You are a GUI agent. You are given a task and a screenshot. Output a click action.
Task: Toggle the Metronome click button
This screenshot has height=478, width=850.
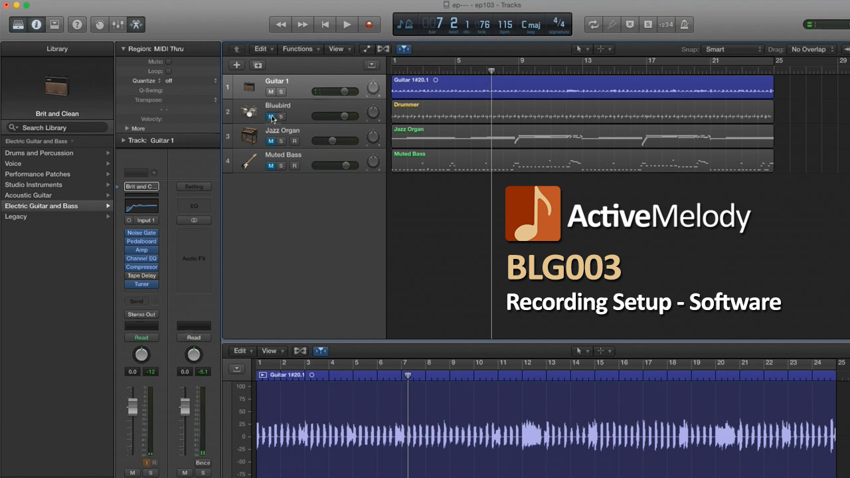tap(684, 25)
